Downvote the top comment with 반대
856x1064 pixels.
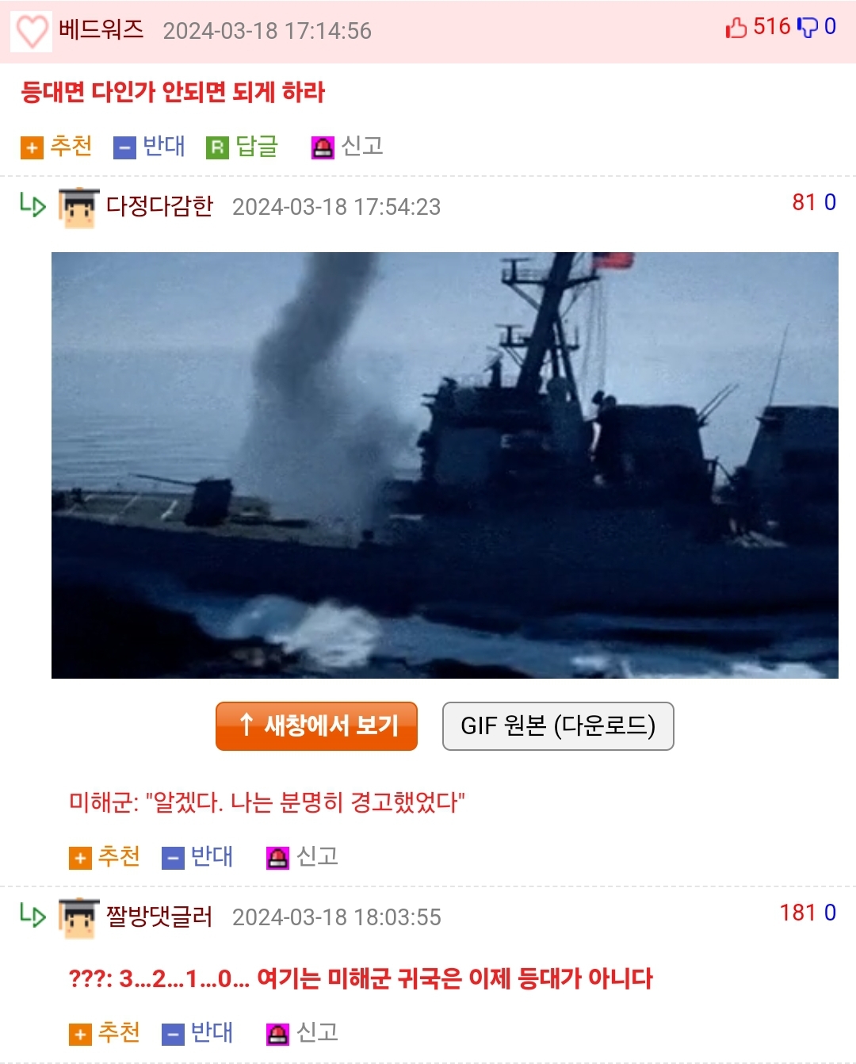point(149,147)
